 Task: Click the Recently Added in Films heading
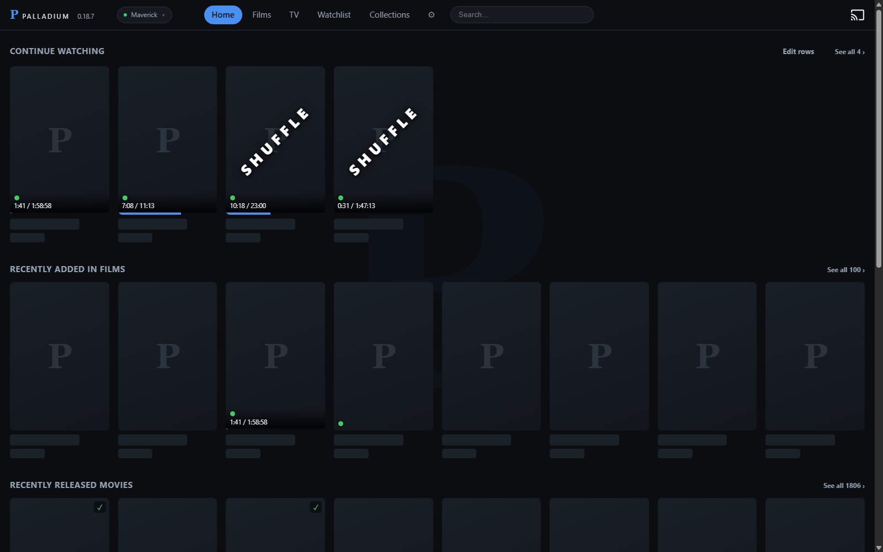(67, 269)
